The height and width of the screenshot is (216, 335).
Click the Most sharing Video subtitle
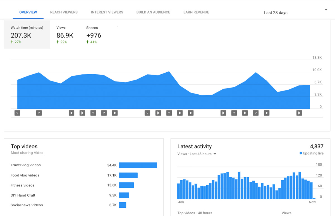point(27,153)
